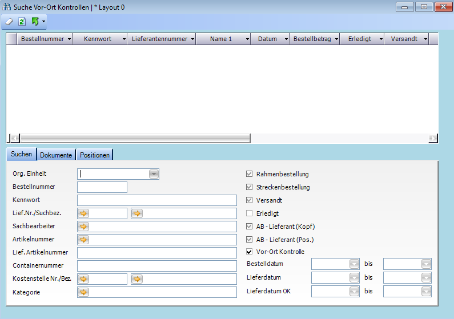Switch to the Positionen tab
Image resolution: width=454 pixels, height=319 pixels.
[95, 155]
